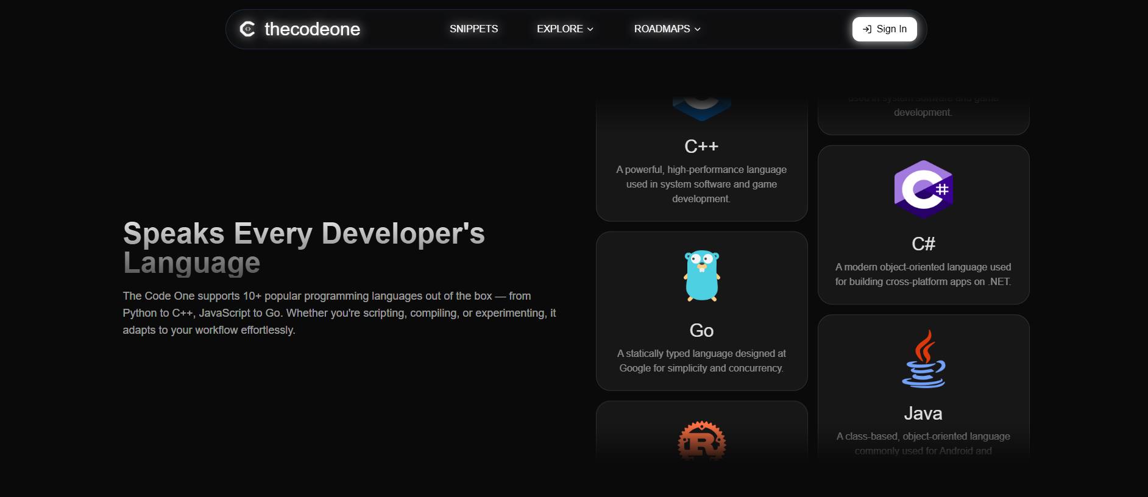Click the thecodeone logo icon

(x=247, y=29)
